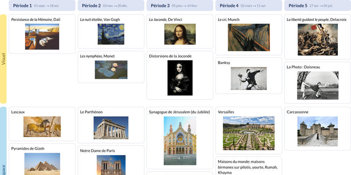
Task: Click the 'Pyramides de Gizeh' title
Action: (x=28, y=148)
